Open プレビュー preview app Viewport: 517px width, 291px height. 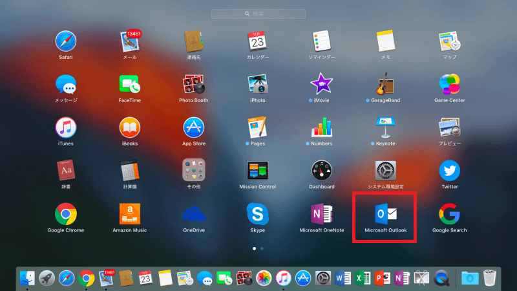click(x=449, y=127)
